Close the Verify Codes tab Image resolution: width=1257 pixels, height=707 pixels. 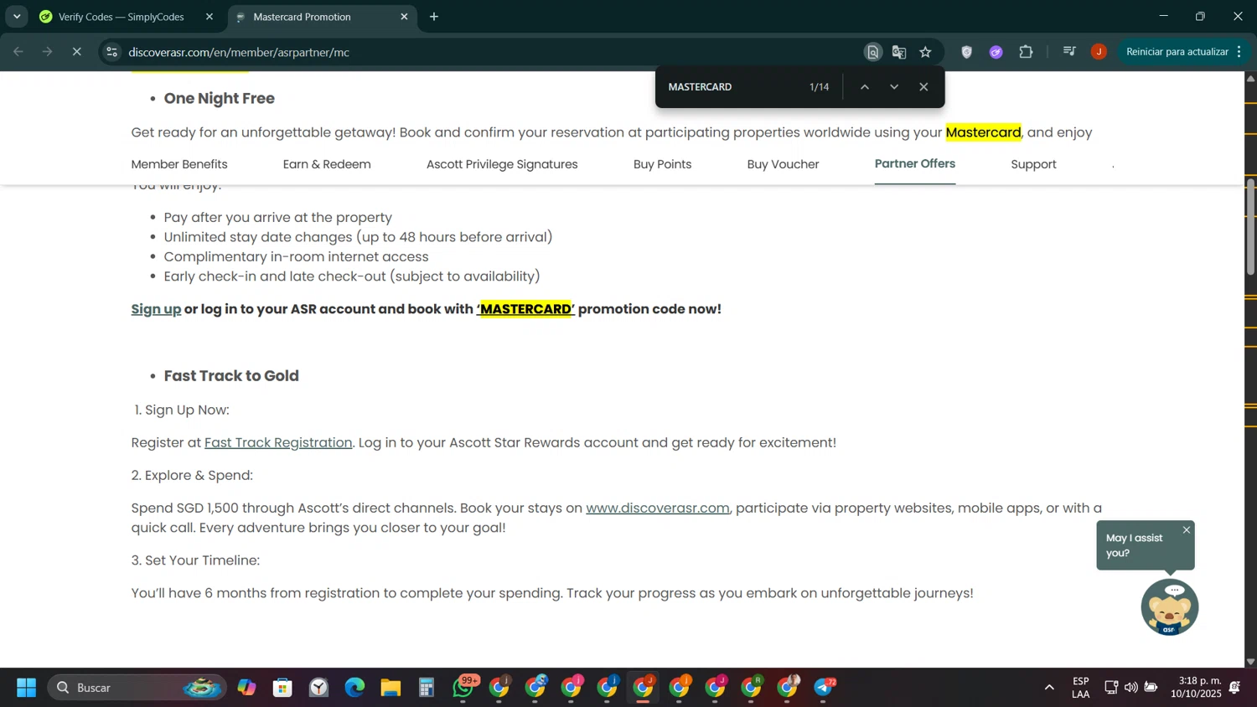(x=209, y=17)
